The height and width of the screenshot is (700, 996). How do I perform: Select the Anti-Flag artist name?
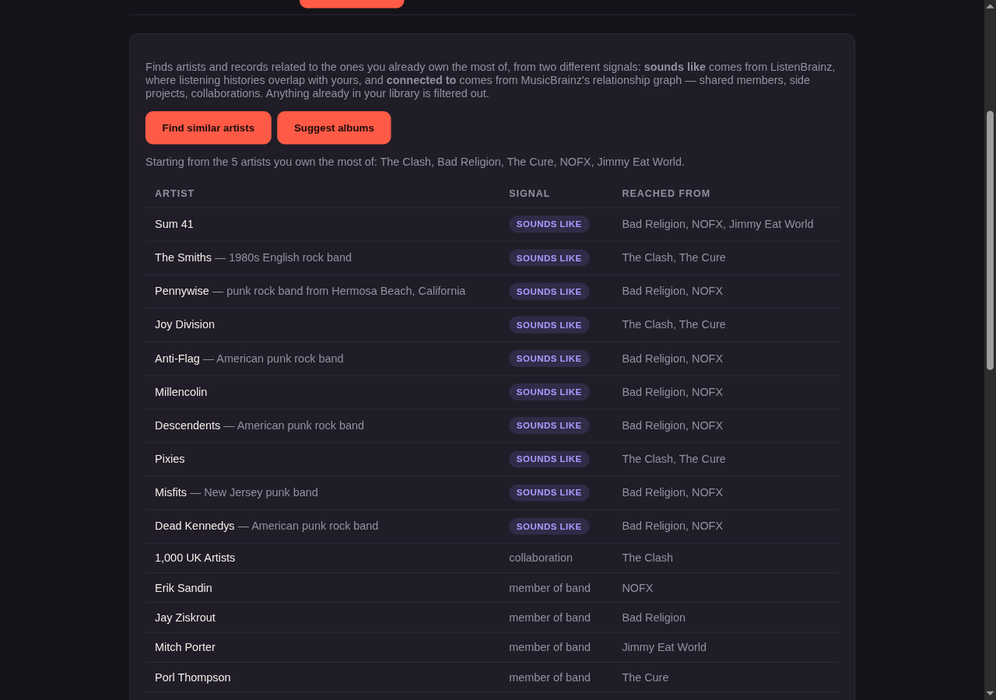(177, 359)
